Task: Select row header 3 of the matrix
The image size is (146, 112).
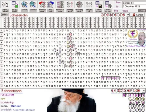Action: pyautogui.click(x=2, y=38)
